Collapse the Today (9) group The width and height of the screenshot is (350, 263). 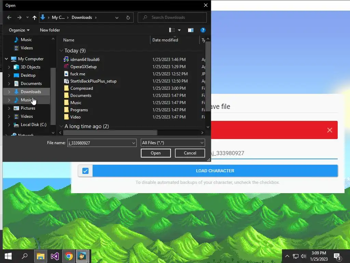[x=61, y=51]
